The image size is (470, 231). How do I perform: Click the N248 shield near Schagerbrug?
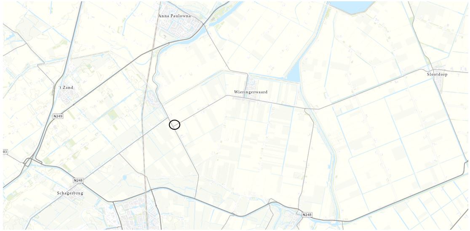tap(78, 181)
